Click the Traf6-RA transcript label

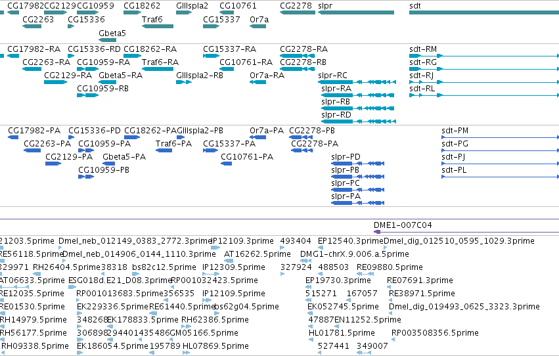pyautogui.click(x=160, y=62)
